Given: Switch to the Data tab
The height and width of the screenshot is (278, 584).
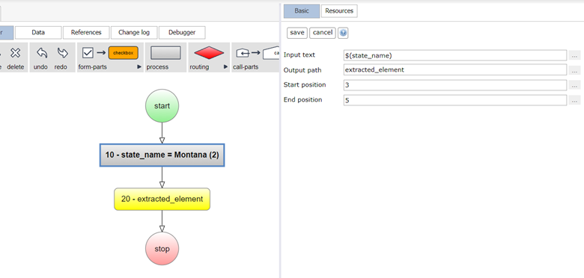Looking at the screenshot, I should [38, 33].
